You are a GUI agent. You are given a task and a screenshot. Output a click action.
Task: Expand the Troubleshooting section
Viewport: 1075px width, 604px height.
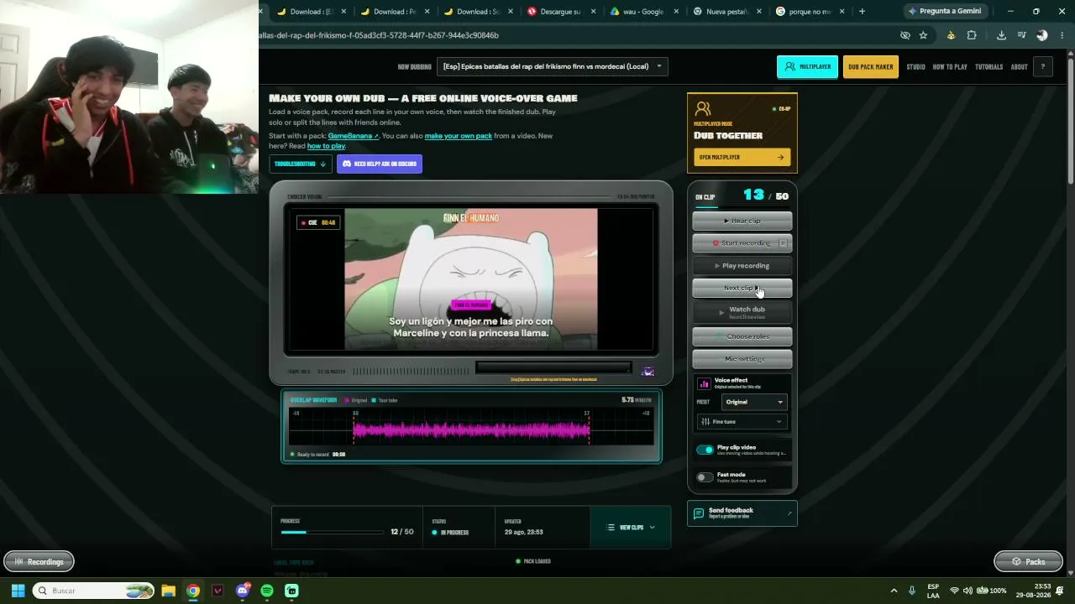(x=300, y=164)
